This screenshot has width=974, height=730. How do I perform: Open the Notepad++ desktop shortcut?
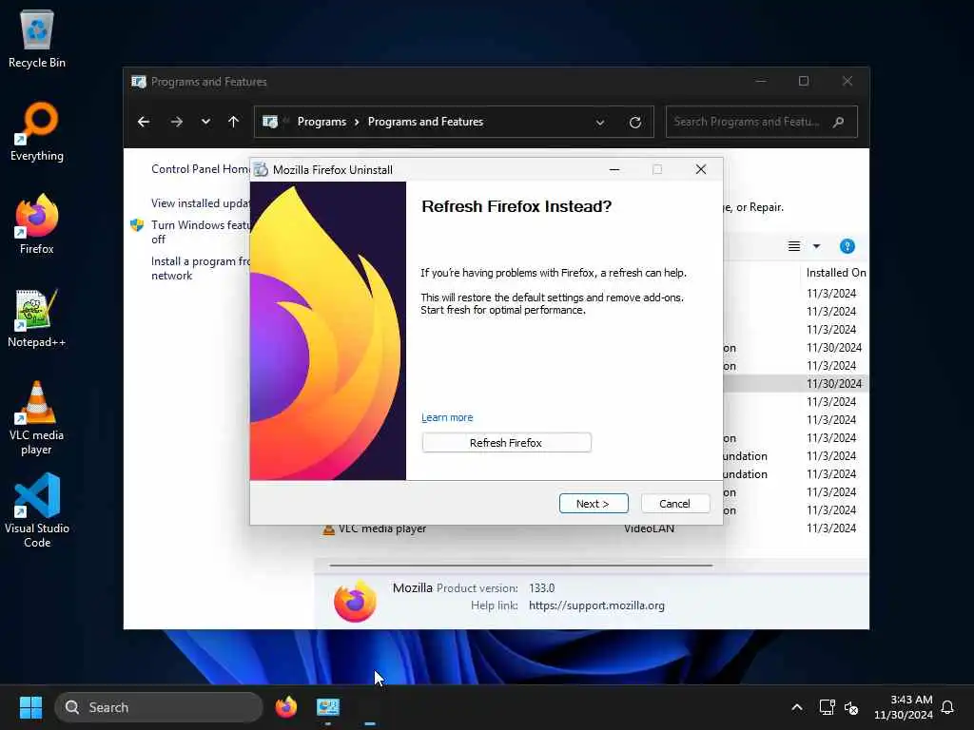coord(37,317)
